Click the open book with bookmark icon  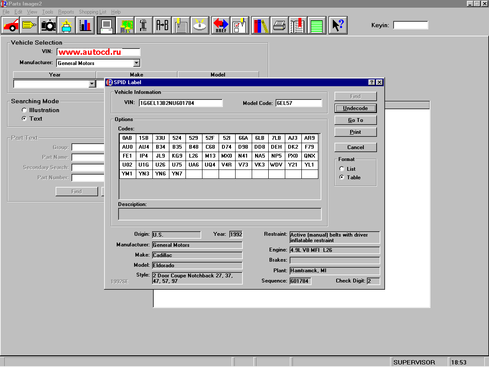coord(298,25)
